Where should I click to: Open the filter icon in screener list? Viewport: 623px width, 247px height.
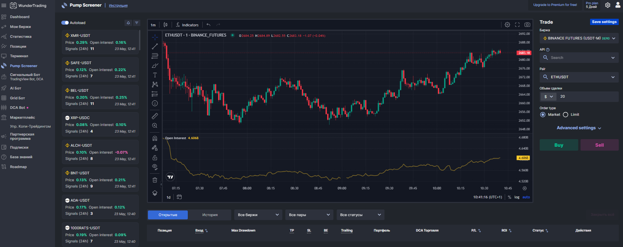coord(137,23)
